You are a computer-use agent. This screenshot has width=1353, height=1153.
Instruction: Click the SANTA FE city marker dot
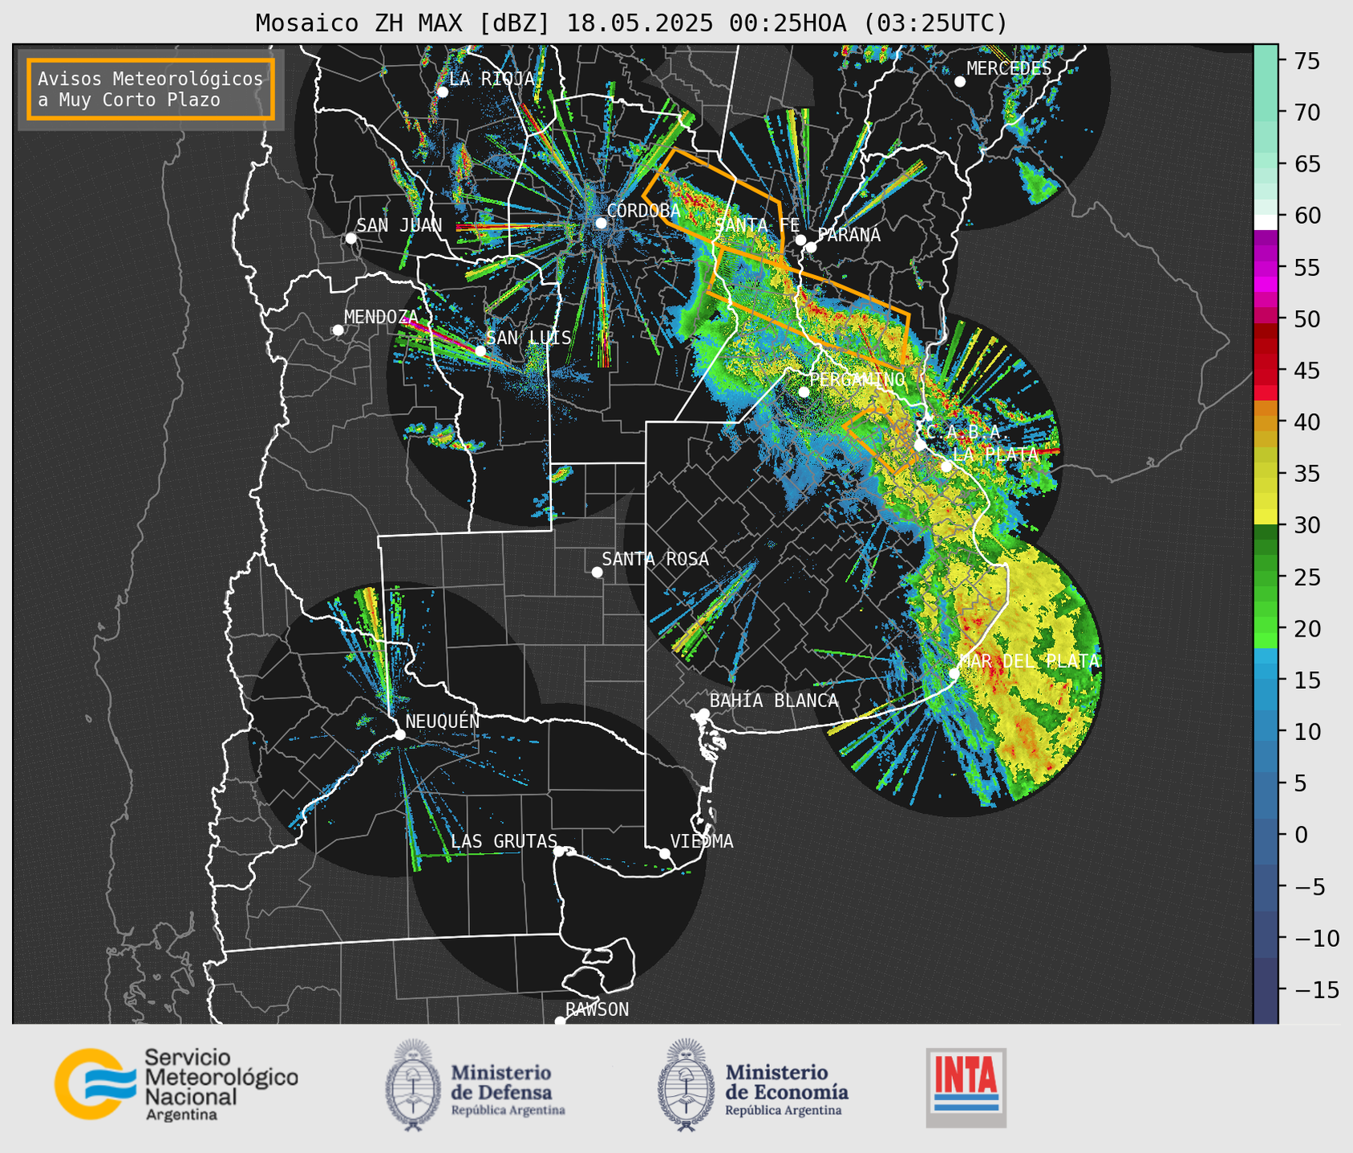800,240
